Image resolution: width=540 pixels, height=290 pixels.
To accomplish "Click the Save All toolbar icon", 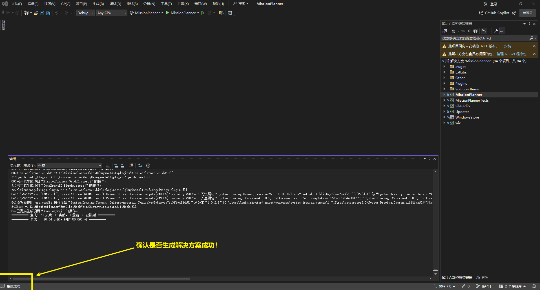I will (48, 13).
